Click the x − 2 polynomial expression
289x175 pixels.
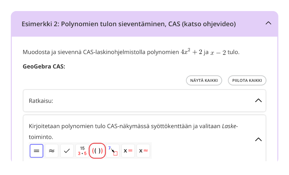click(218, 52)
